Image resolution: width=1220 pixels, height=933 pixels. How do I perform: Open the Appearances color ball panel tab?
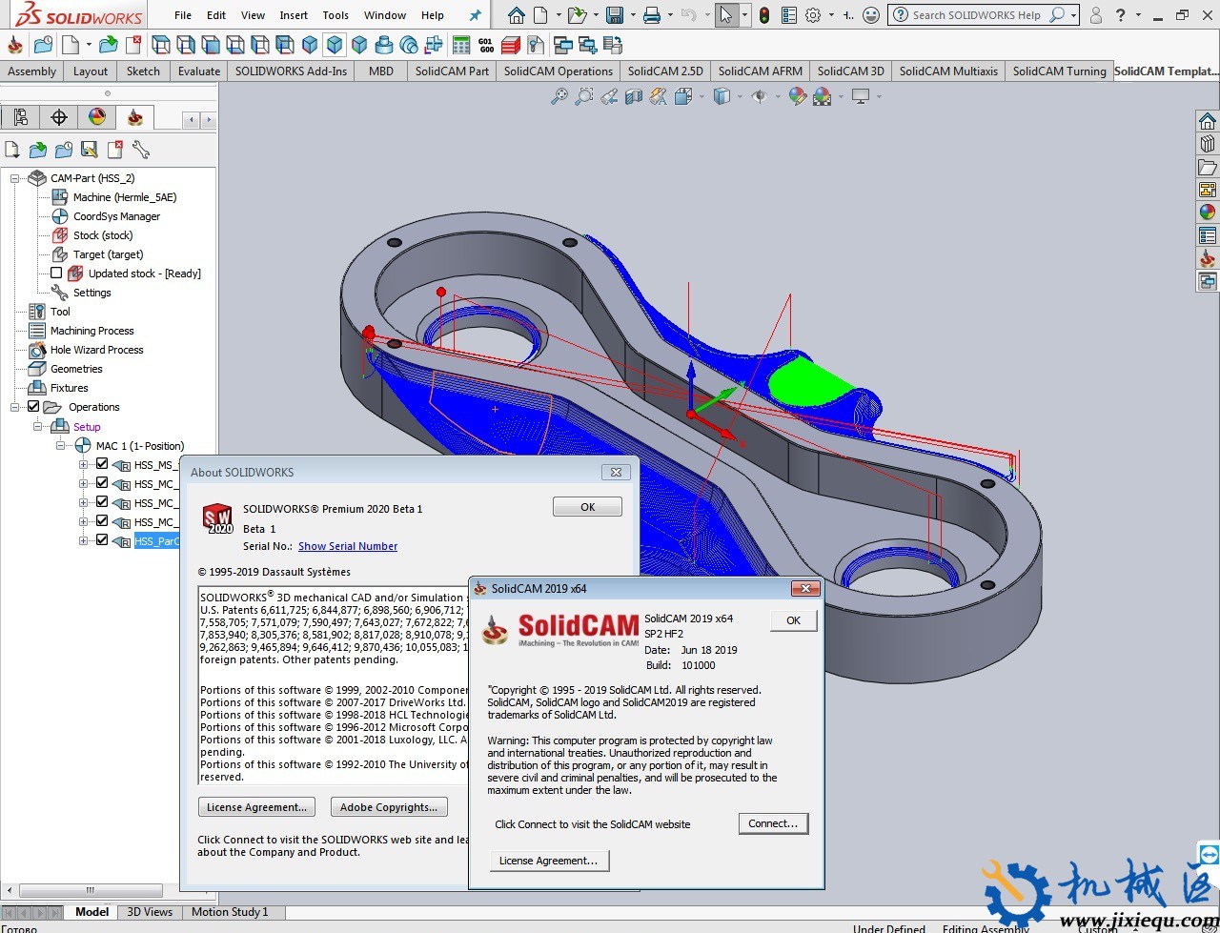click(x=98, y=116)
